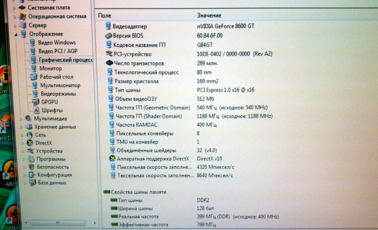Viewport: 378px width, 230px height.
Task: Click the DirectX tree icon
Action: [x=30, y=143]
